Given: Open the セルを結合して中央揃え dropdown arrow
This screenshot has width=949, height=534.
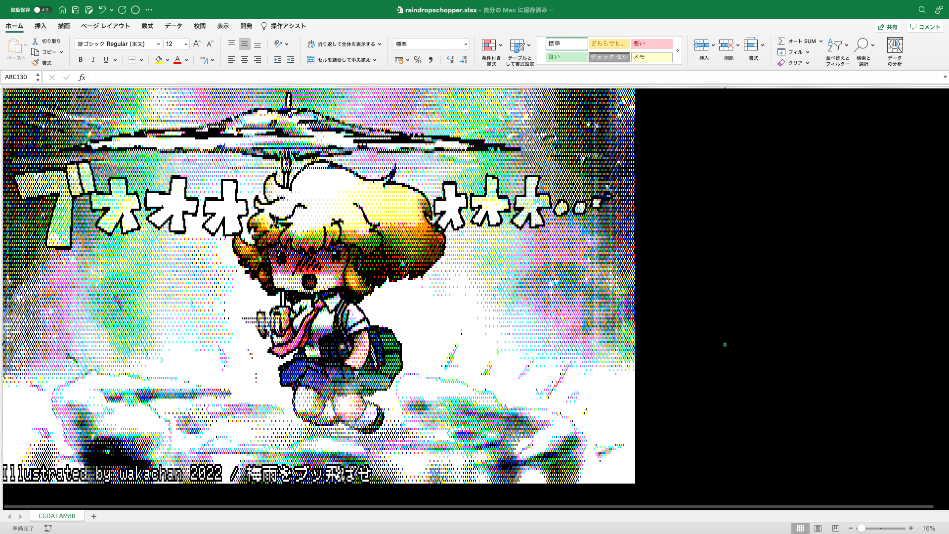Looking at the screenshot, I should tap(375, 60).
